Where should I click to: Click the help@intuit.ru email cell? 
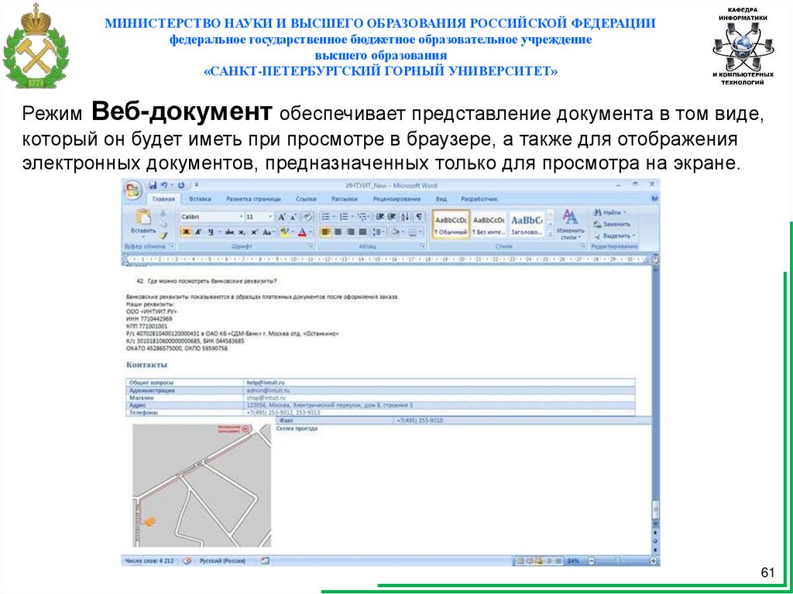click(x=439, y=383)
